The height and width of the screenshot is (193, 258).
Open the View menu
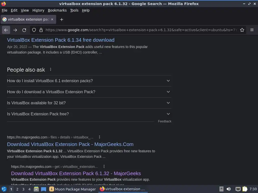pyautogui.click(x=25, y=10)
